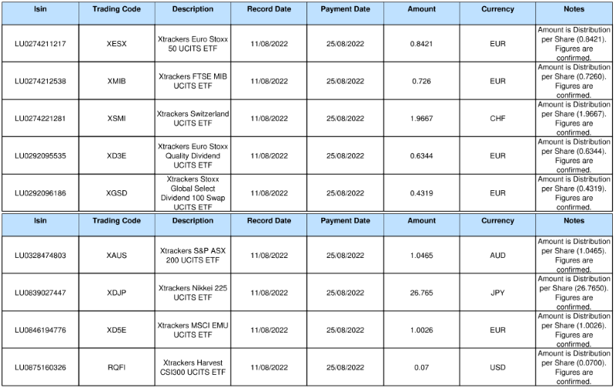The image size is (616, 388).
Task: Select the amount 26.765 cell
Action: coord(421,293)
